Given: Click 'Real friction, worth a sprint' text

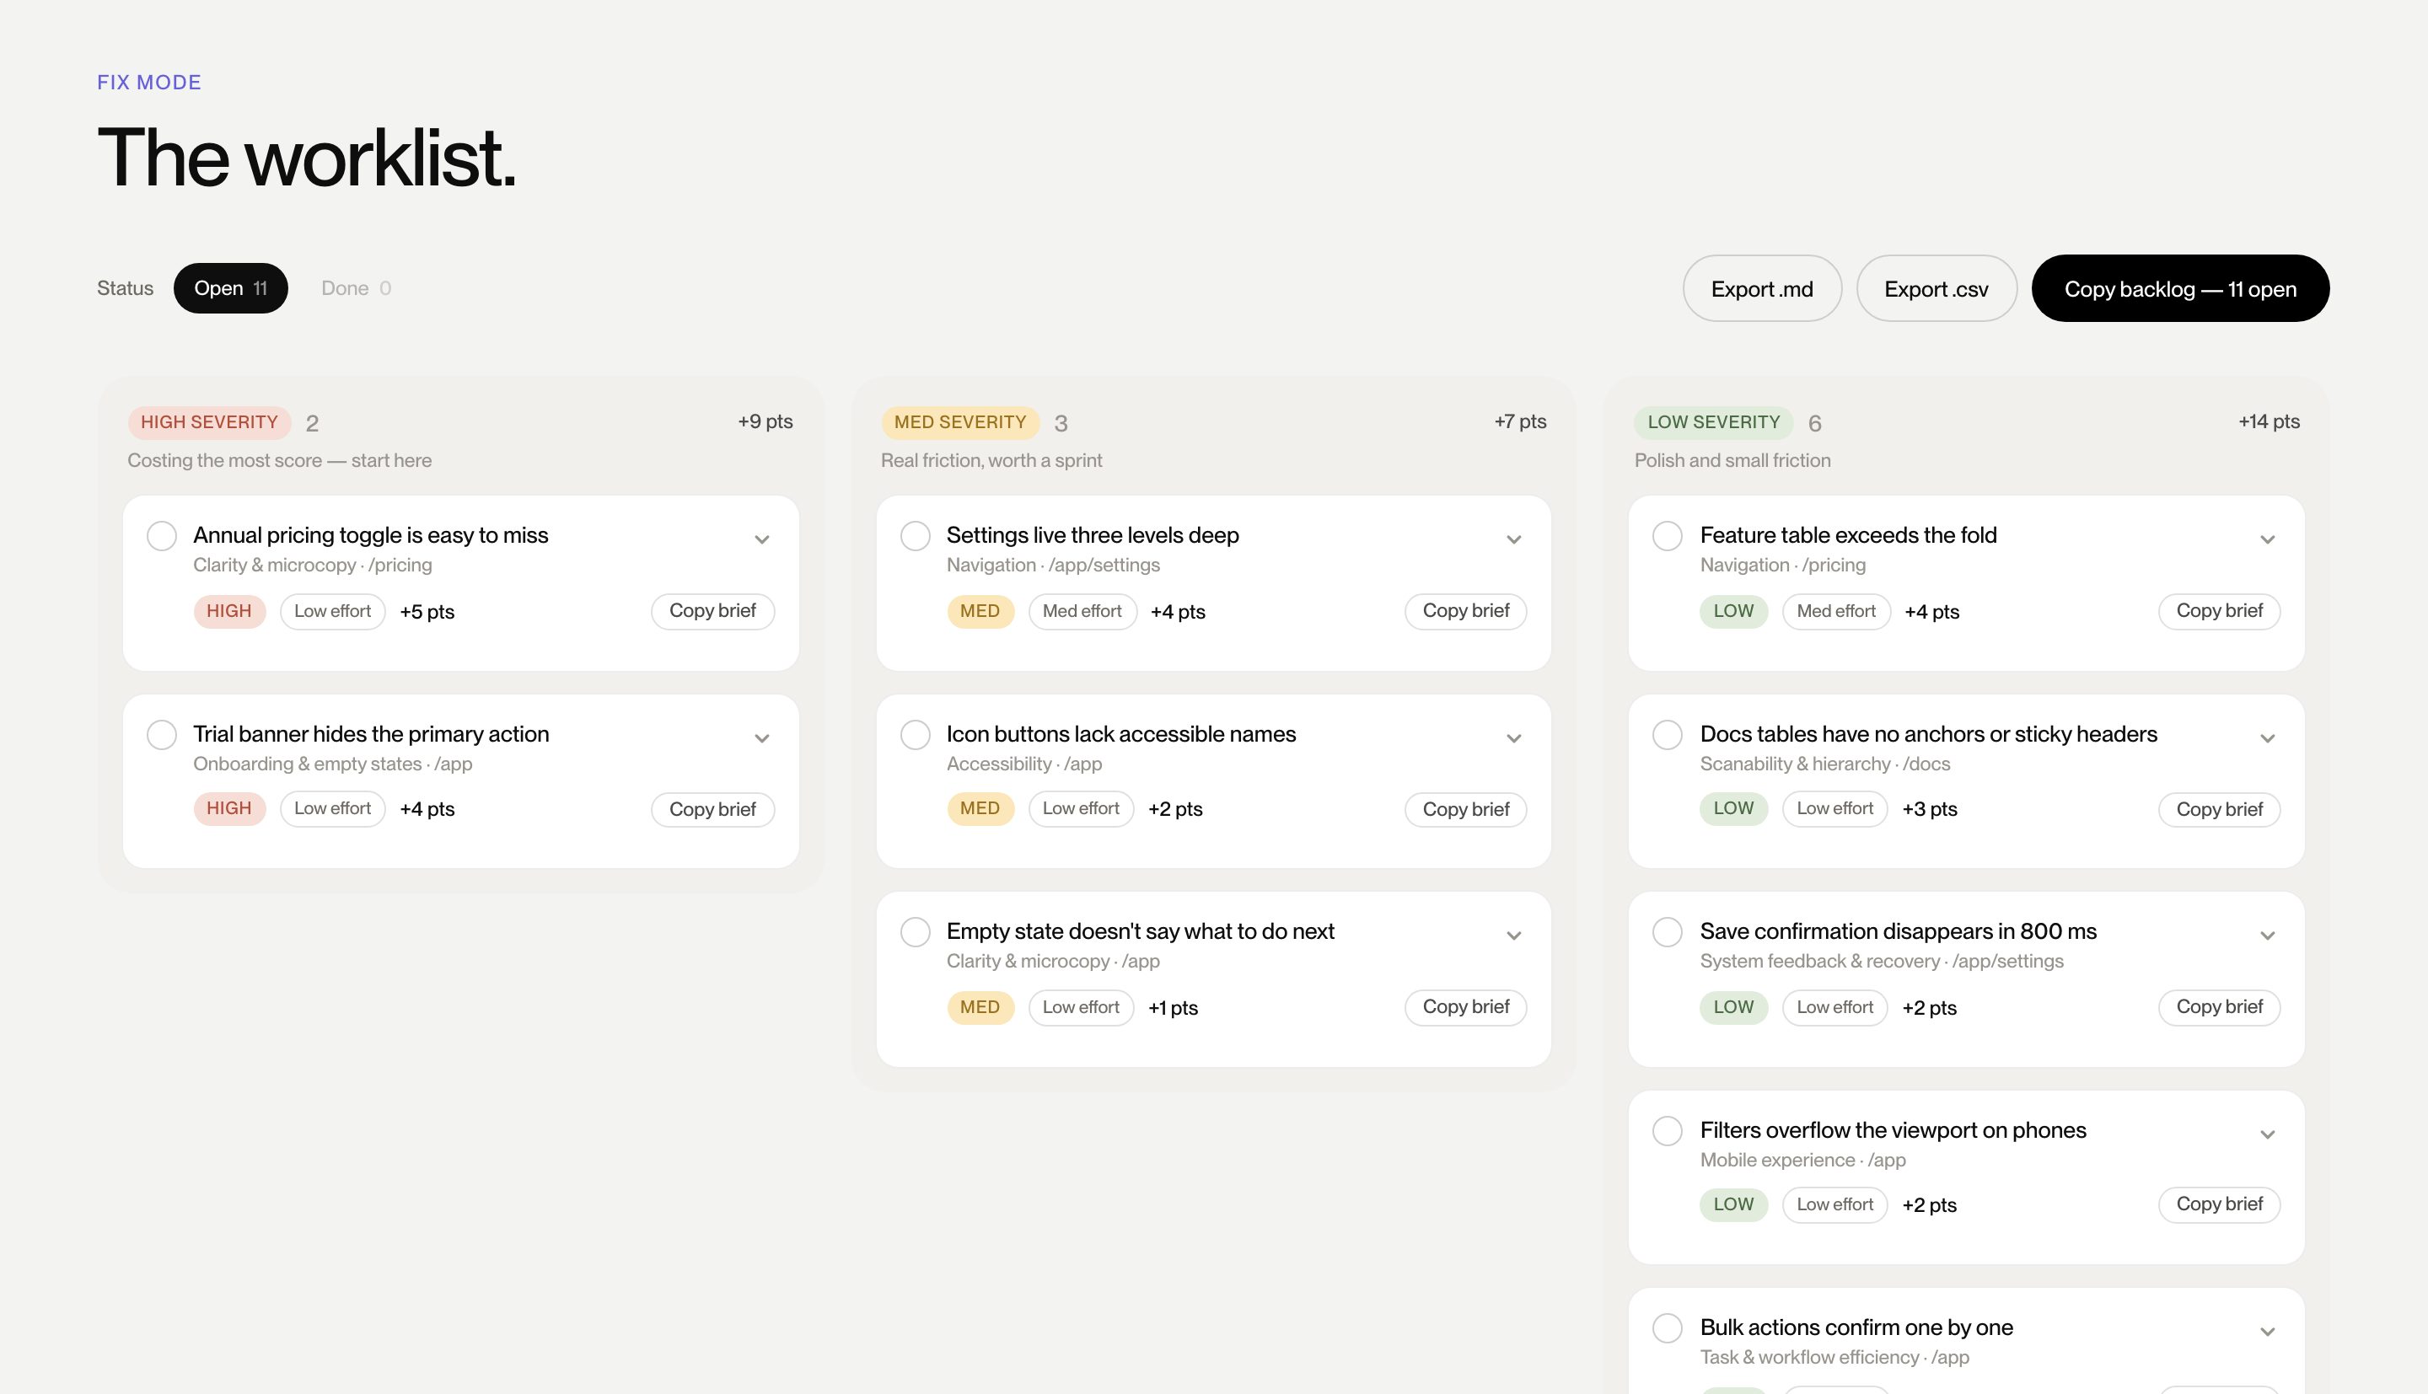Looking at the screenshot, I should pyautogui.click(x=991, y=460).
